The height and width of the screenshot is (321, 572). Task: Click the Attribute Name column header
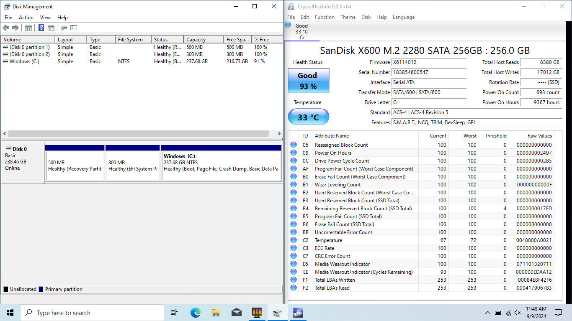pyautogui.click(x=365, y=136)
